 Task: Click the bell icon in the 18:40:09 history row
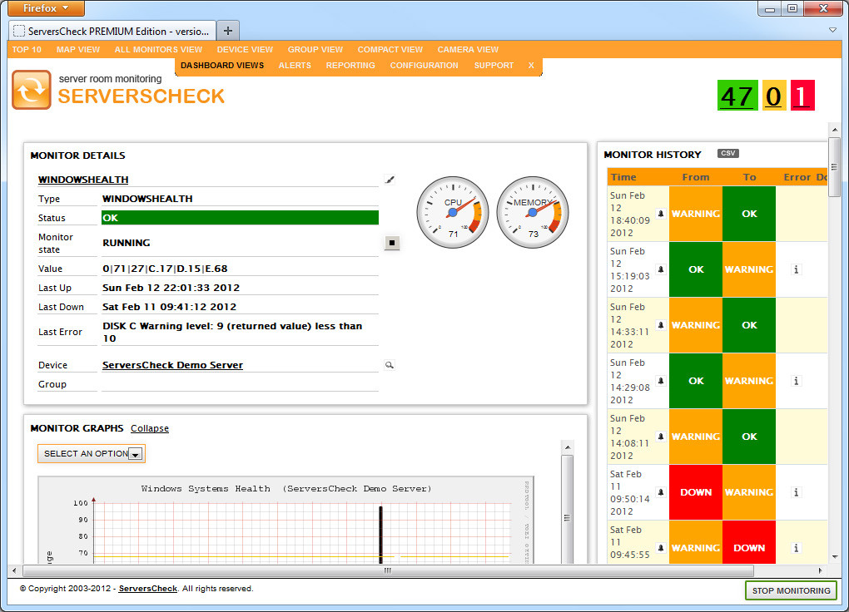(x=661, y=214)
